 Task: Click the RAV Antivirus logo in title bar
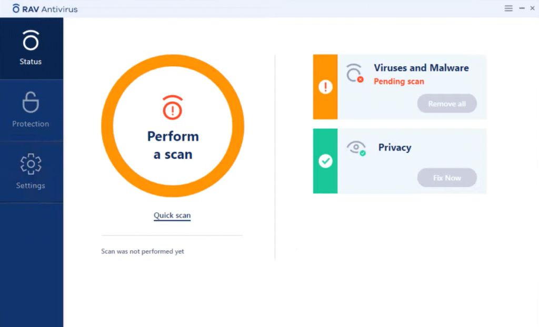pos(16,8)
